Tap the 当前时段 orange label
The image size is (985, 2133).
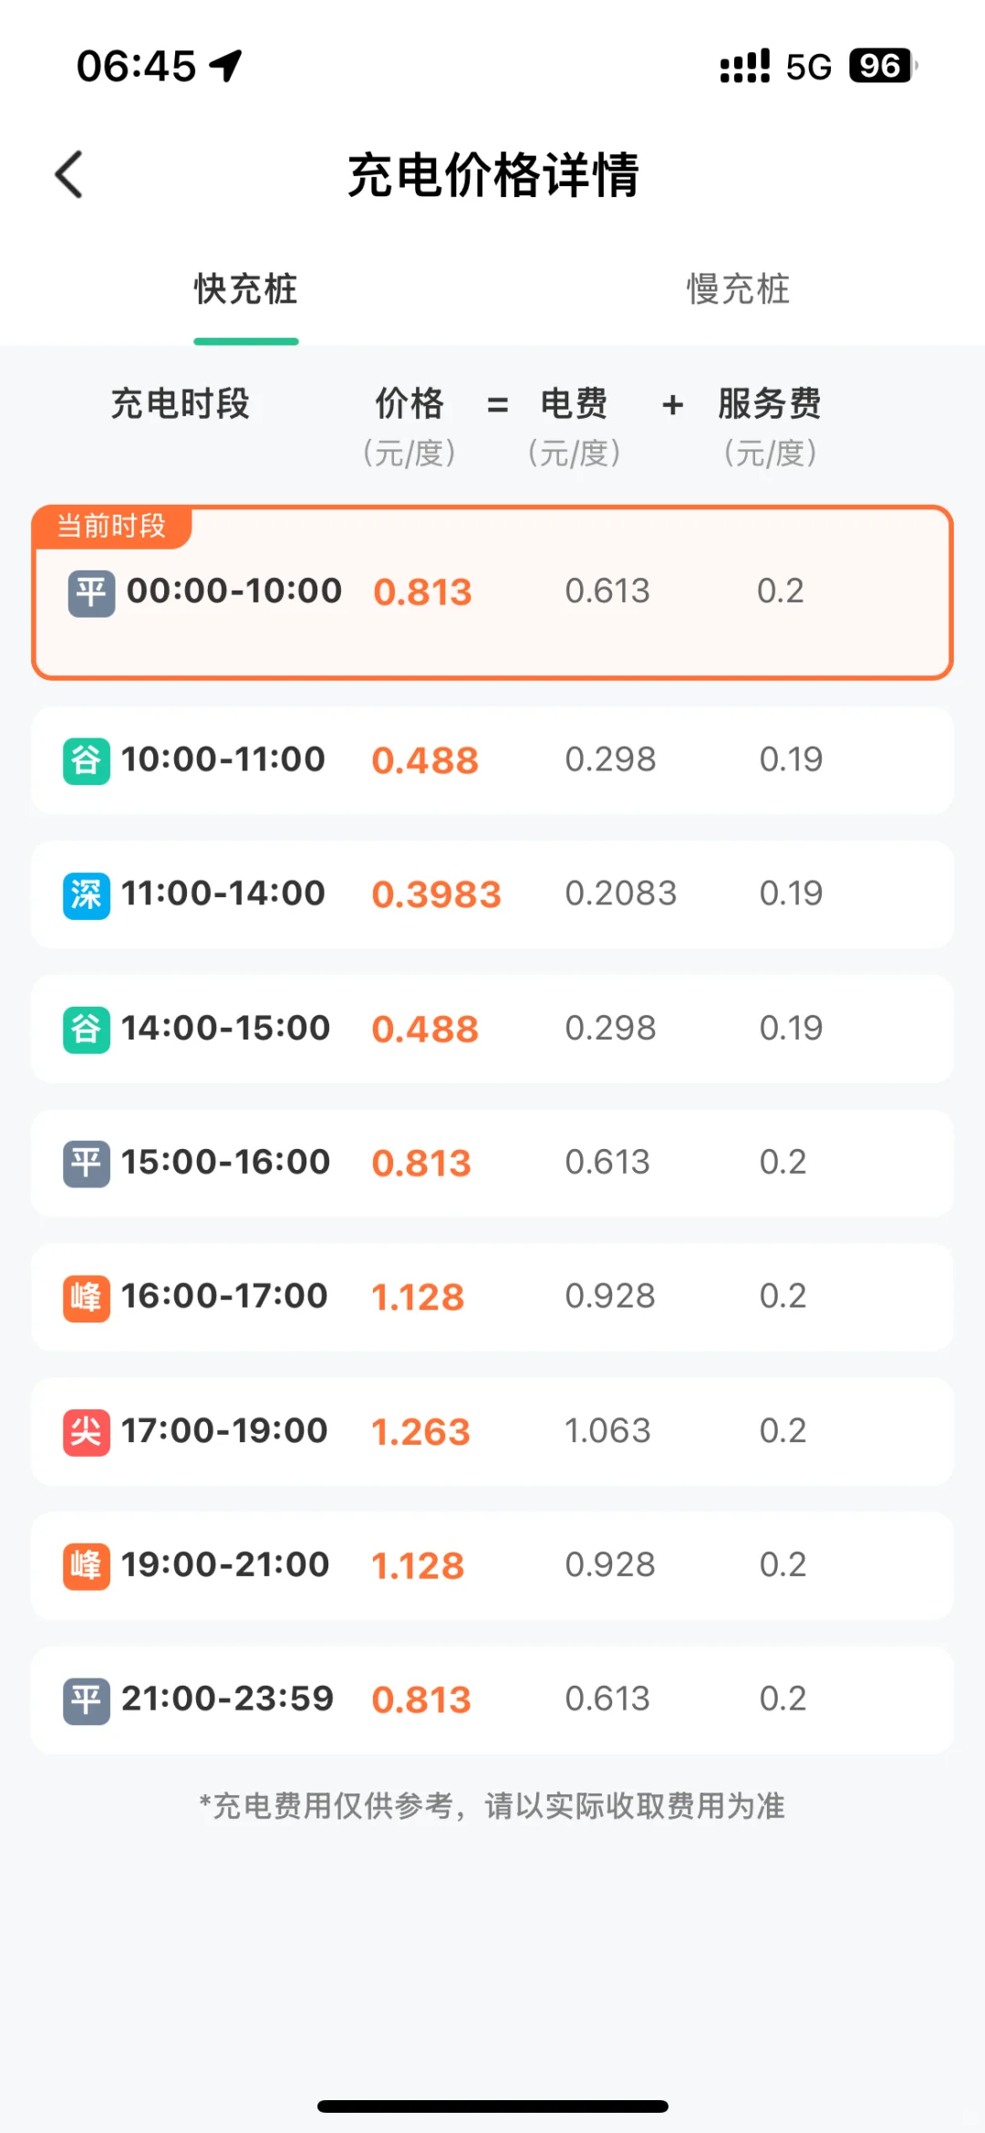(111, 527)
